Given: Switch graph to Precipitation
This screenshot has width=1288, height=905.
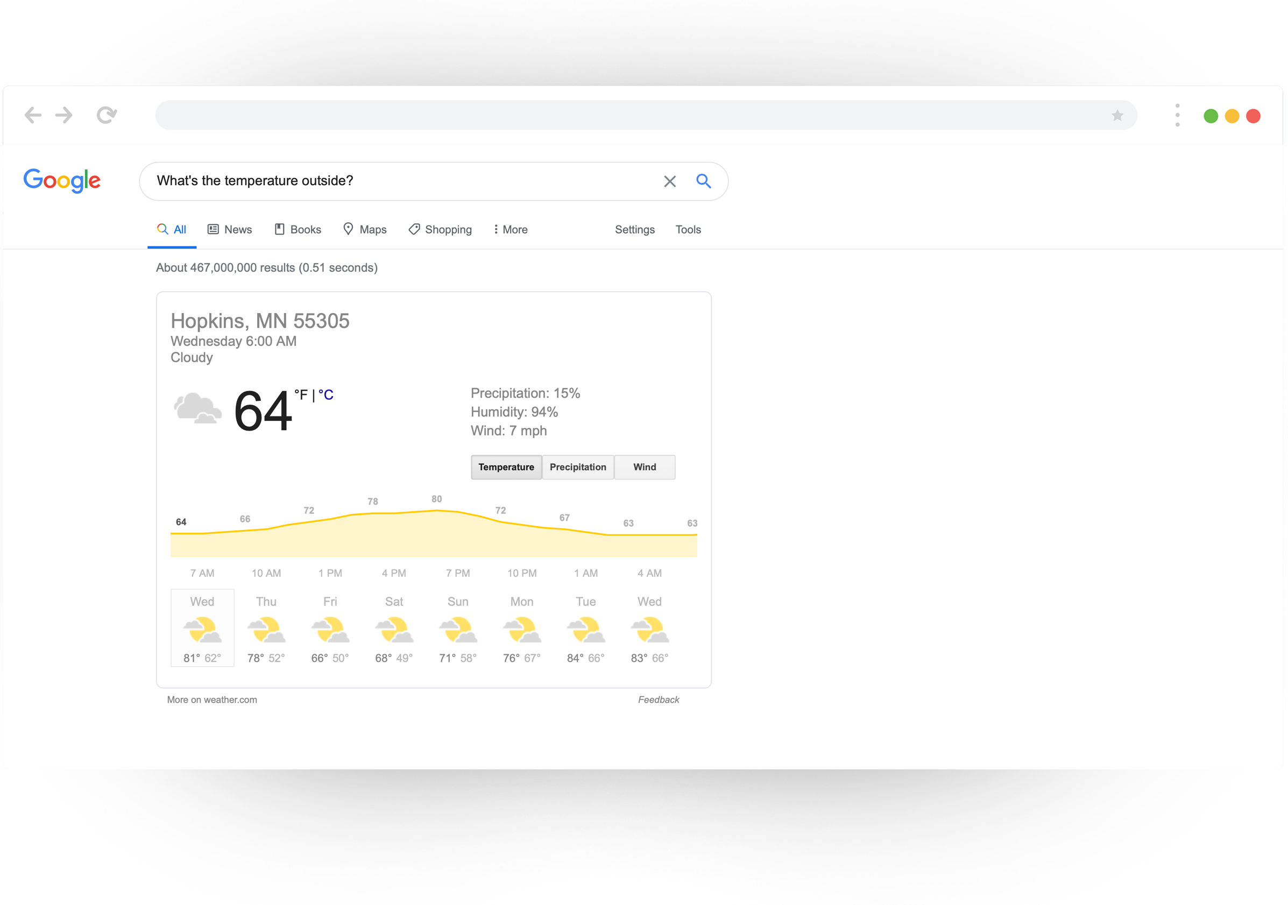Looking at the screenshot, I should click(577, 467).
